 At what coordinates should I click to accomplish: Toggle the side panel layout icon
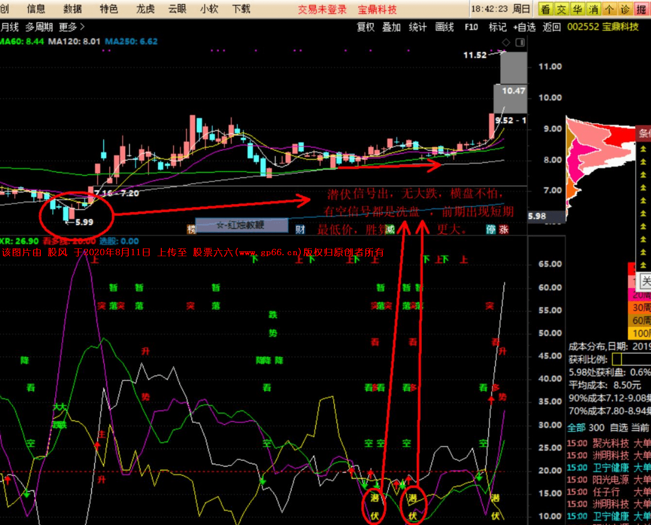click(520, 43)
